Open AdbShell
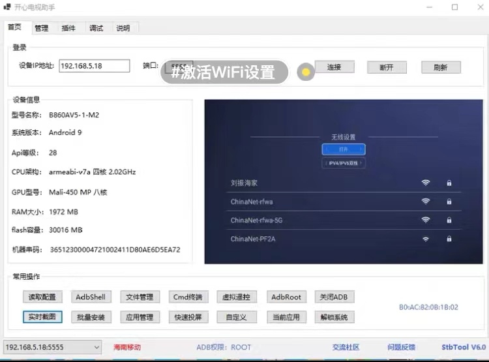The width and height of the screenshot is (489, 362). pyautogui.click(x=90, y=297)
